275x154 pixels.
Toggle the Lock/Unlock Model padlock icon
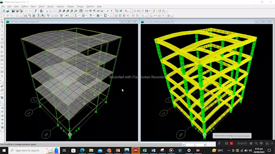[41, 11]
